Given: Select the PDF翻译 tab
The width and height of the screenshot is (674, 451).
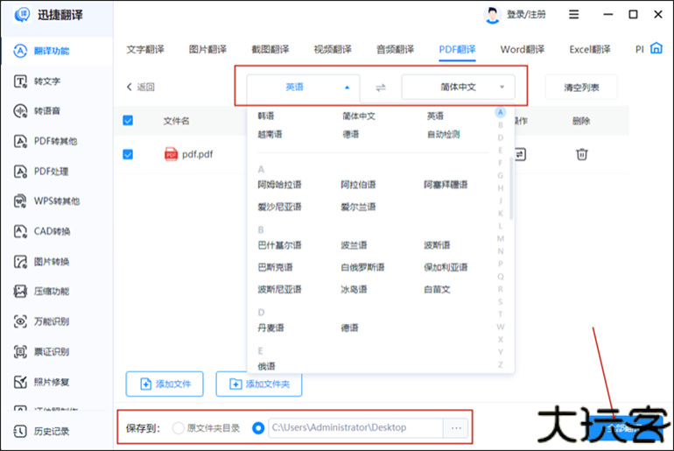Looking at the screenshot, I should coord(457,49).
